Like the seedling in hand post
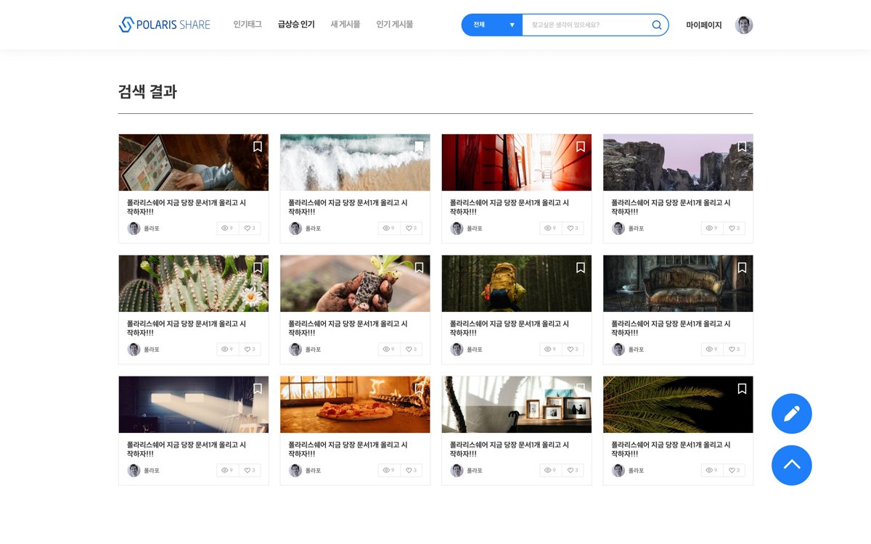871x544 pixels. (x=411, y=350)
